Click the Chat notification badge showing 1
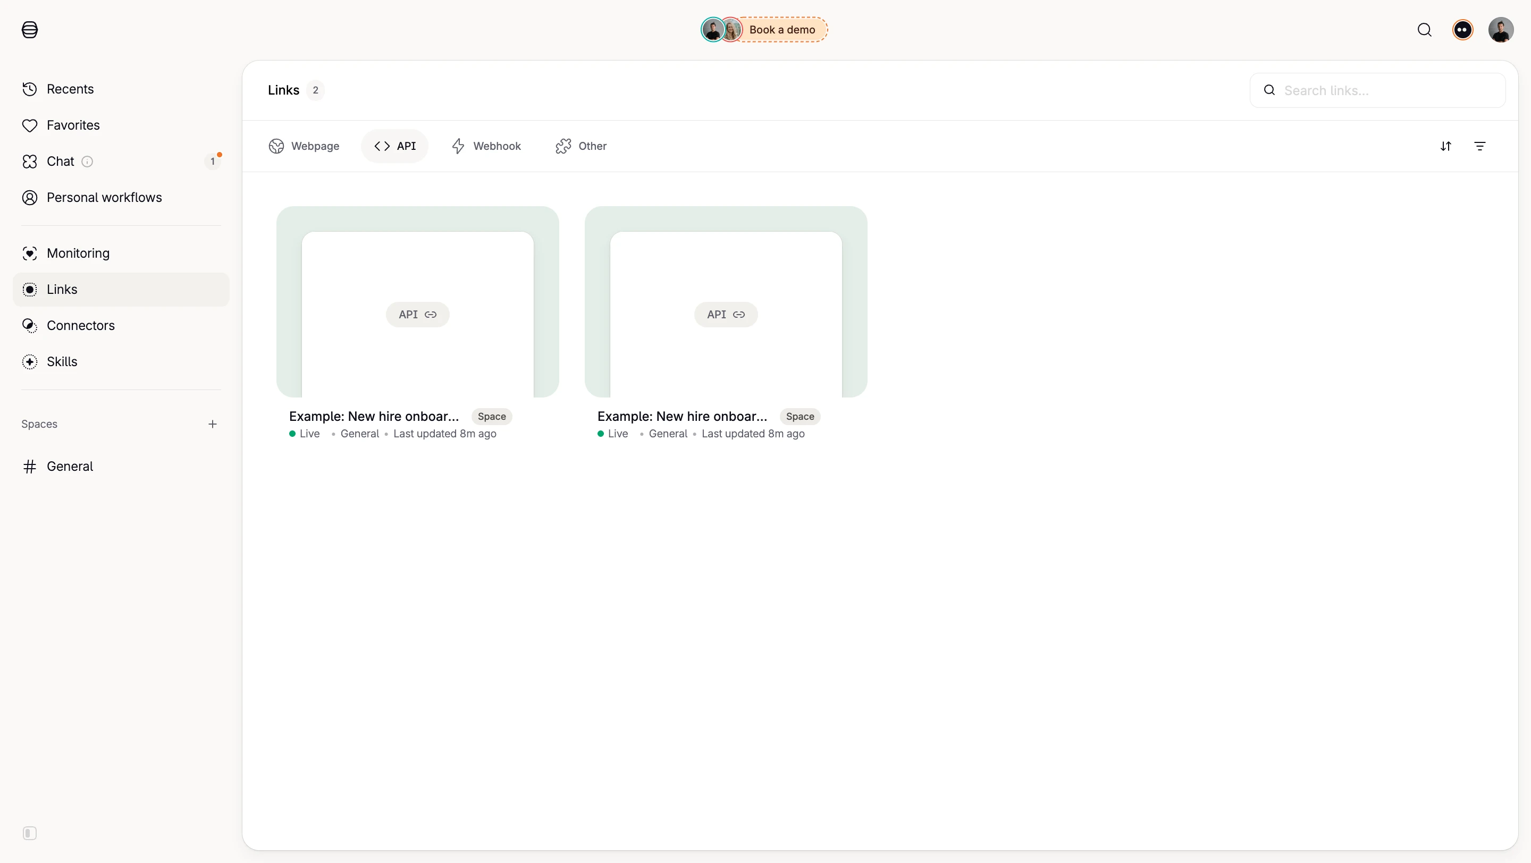Image resolution: width=1531 pixels, height=863 pixels. click(x=212, y=162)
